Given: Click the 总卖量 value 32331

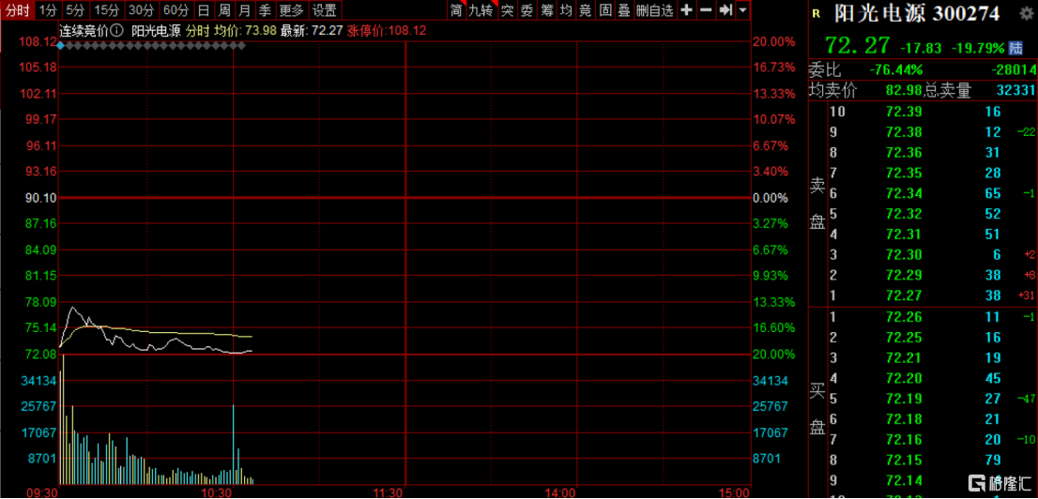Looking at the screenshot, I should 1015,89.
